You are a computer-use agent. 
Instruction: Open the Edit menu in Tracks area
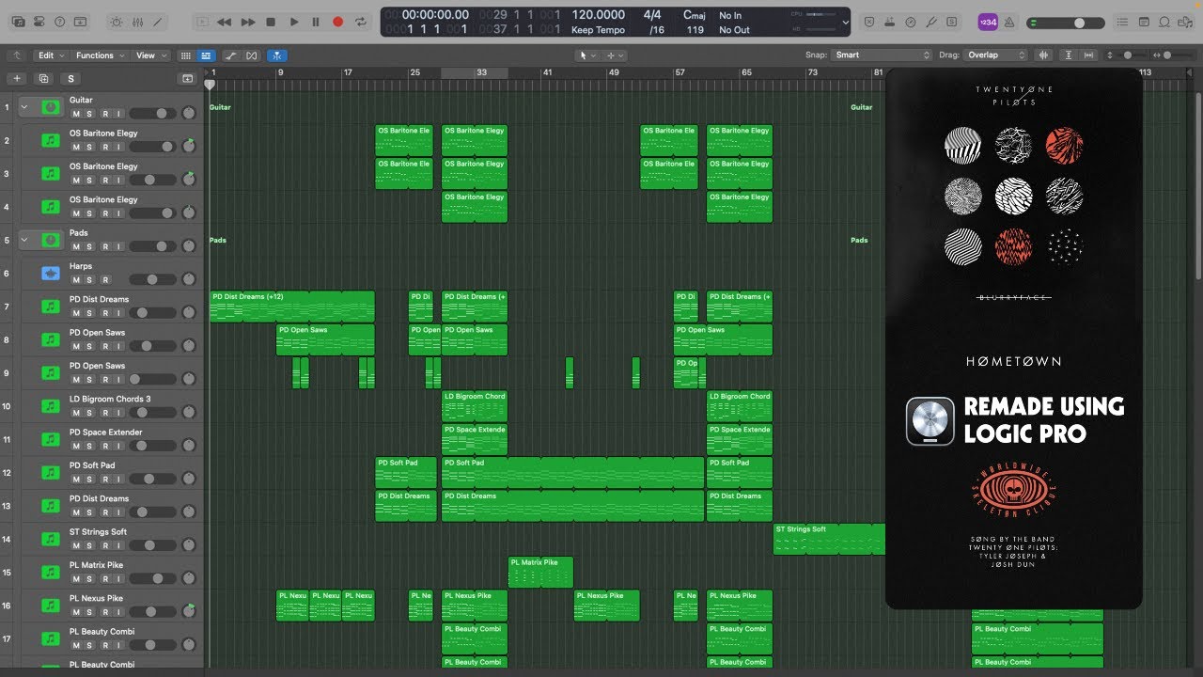tap(50, 55)
